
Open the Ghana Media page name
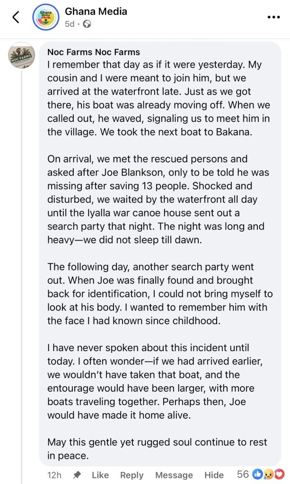[96, 11]
